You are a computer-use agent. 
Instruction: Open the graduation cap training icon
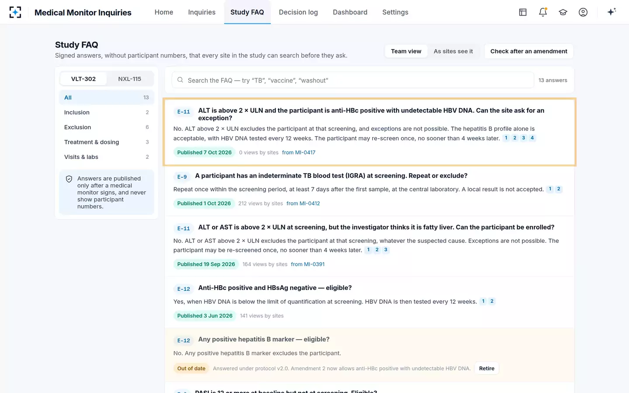pyautogui.click(x=563, y=12)
